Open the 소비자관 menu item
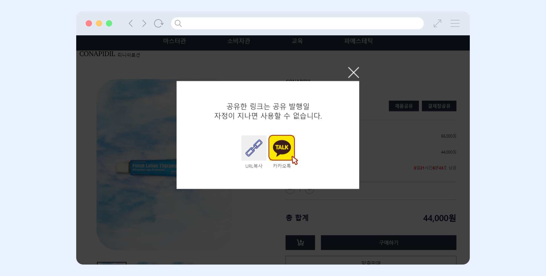 pyautogui.click(x=239, y=41)
